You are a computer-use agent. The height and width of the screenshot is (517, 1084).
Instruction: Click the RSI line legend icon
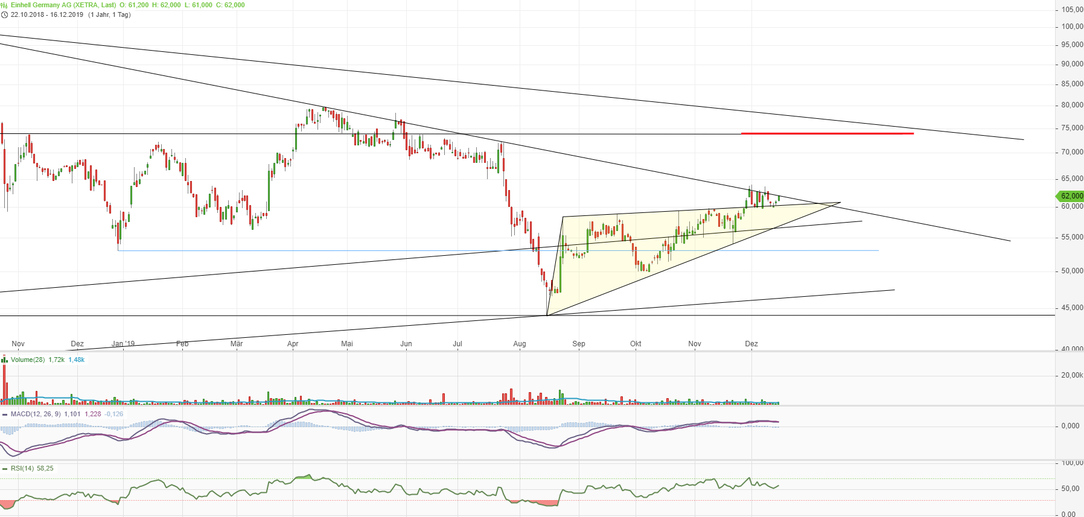5,469
